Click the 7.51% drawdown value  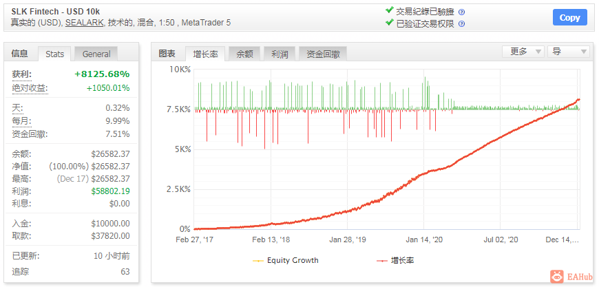click(x=118, y=134)
